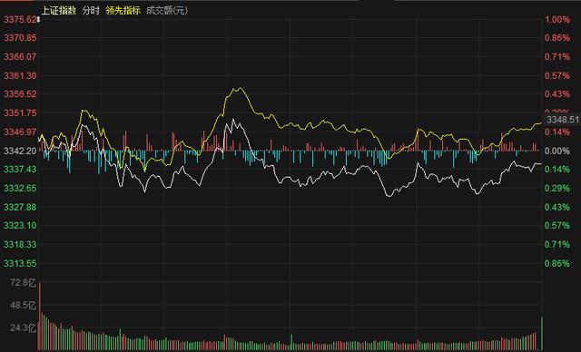This screenshot has height=352, width=581.
Task: Click the tallest opening volume bar
Action: (40, 317)
